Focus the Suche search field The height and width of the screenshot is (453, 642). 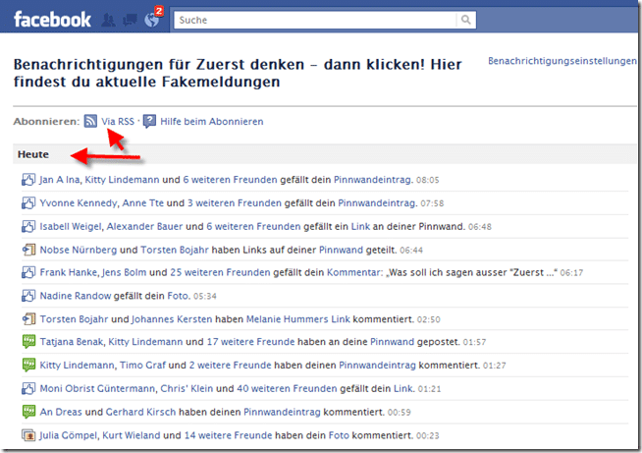coord(315,20)
